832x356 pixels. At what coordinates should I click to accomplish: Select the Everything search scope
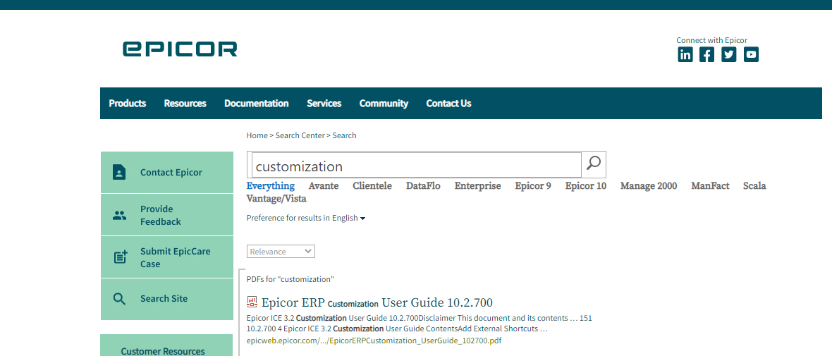coord(271,185)
